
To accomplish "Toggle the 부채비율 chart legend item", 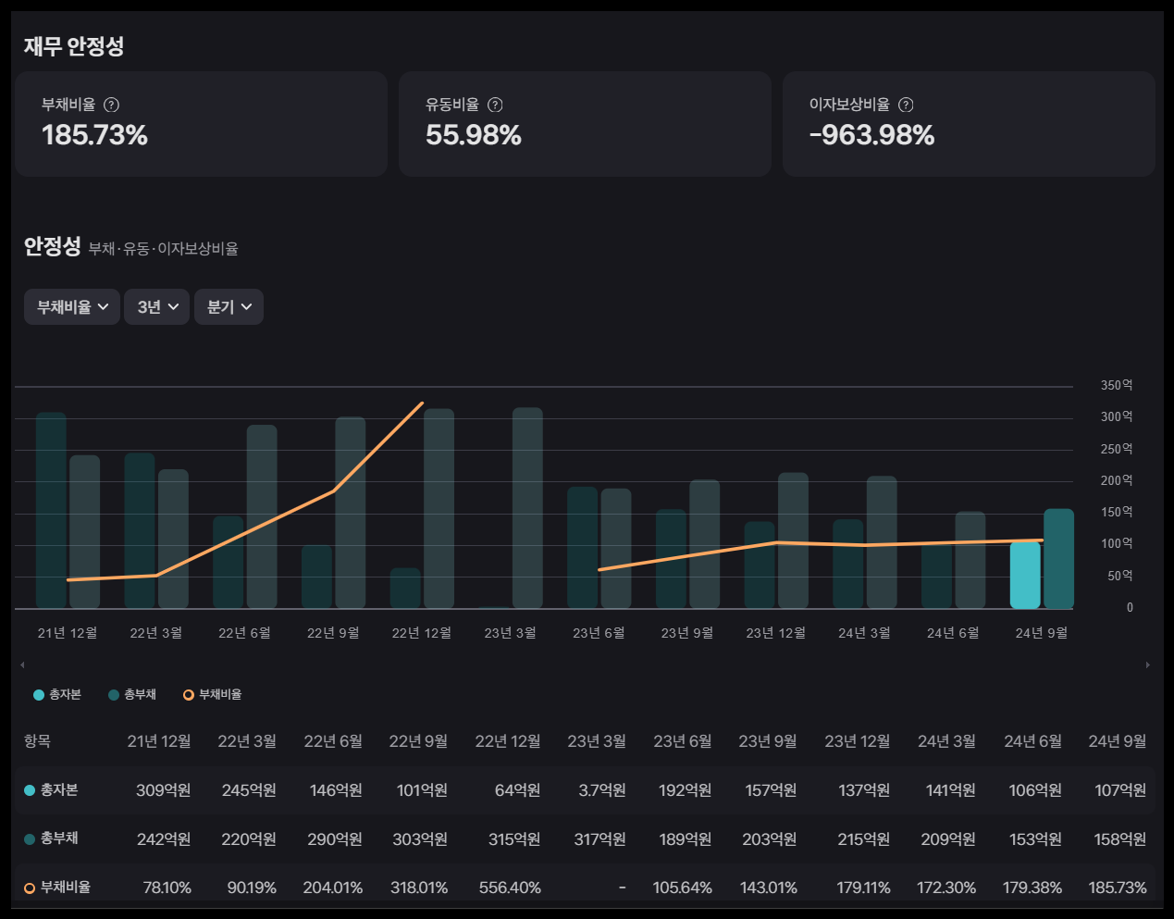I will click(213, 695).
